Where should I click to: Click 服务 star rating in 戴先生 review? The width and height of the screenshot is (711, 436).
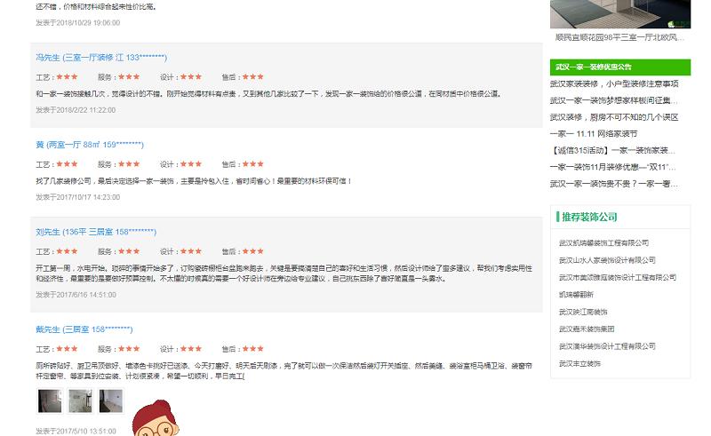[129, 349]
